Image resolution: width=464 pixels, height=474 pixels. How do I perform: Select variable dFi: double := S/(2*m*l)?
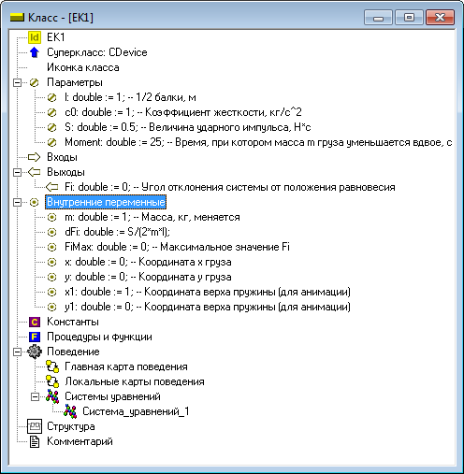(117, 232)
